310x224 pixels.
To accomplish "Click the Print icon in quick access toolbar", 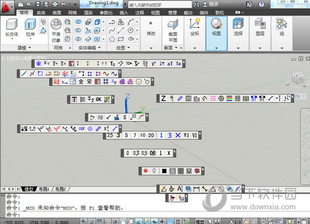I will pos(55,4).
